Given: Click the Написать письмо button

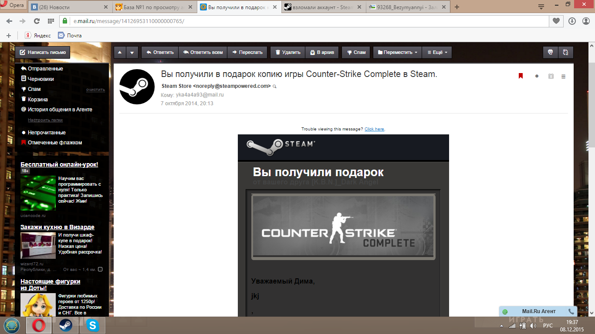Looking at the screenshot, I should tap(43, 52).
